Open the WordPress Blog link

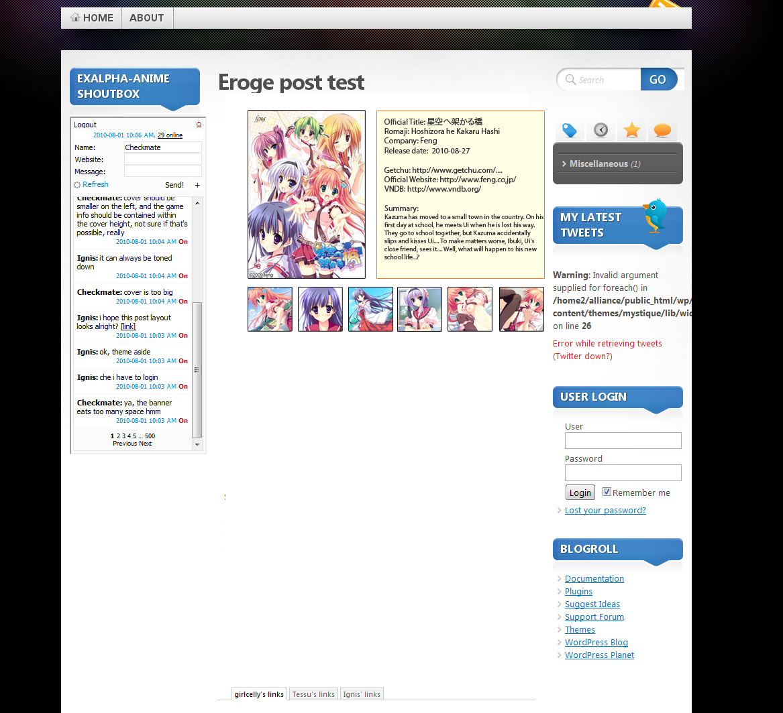coord(596,643)
